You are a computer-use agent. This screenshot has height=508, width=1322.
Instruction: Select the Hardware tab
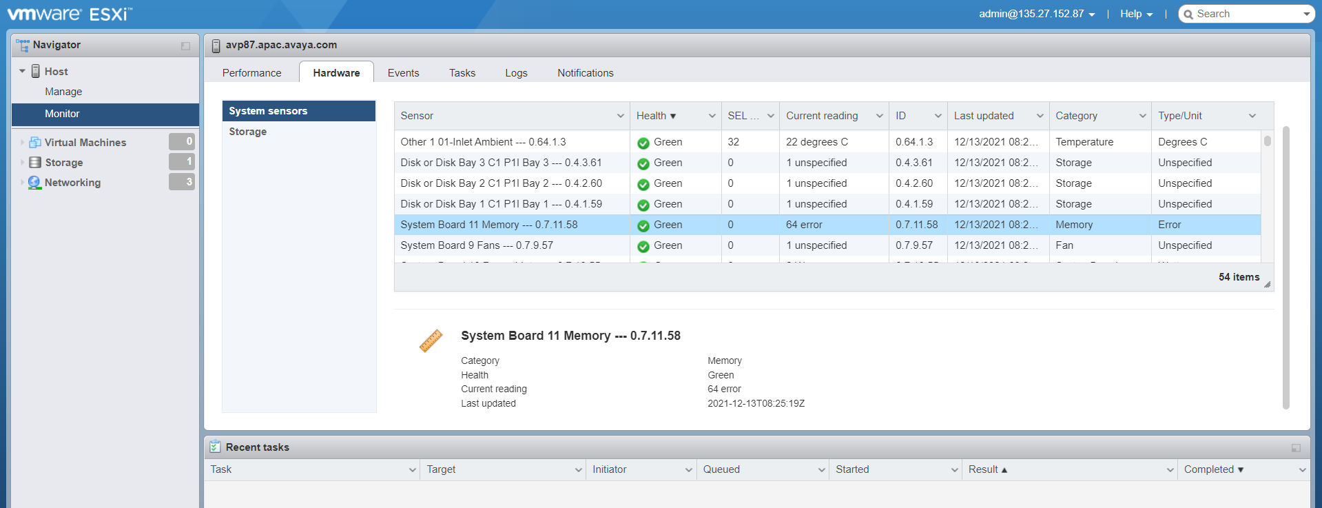pos(336,72)
